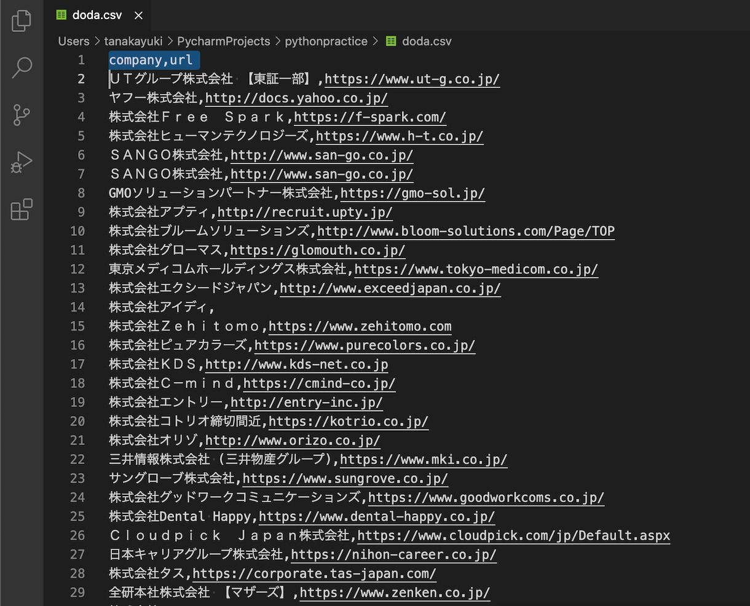Click doda.csv in the breadcrumb path
This screenshot has width=750, height=606.
pyautogui.click(x=427, y=41)
